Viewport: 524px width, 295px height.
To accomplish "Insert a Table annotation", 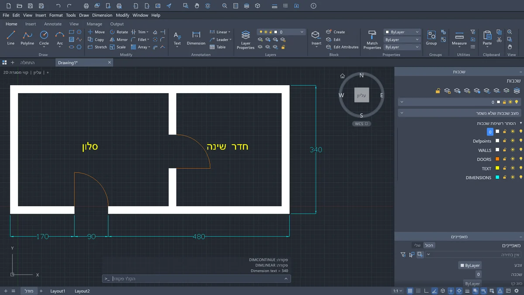I will coord(217,47).
